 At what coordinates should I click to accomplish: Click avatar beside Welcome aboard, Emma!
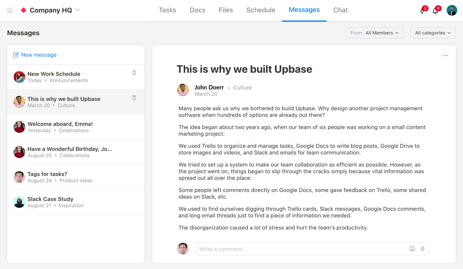pyautogui.click(x=19, y=127)
